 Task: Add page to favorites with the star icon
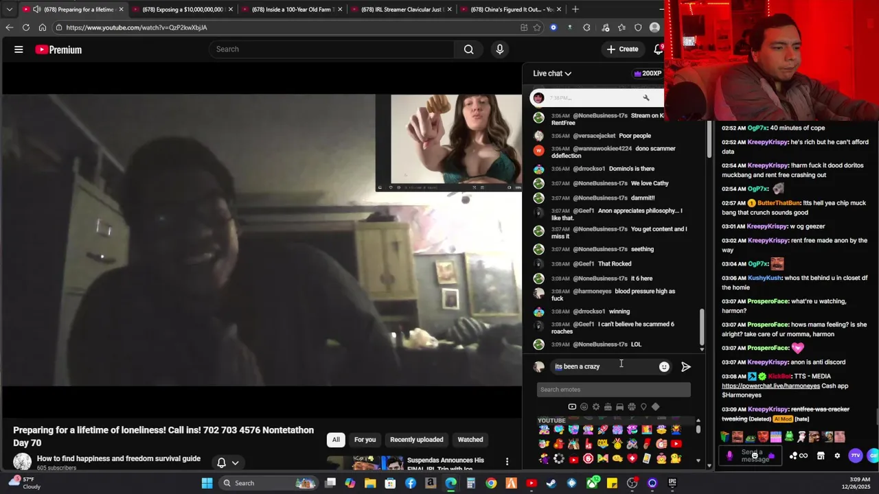536,27
